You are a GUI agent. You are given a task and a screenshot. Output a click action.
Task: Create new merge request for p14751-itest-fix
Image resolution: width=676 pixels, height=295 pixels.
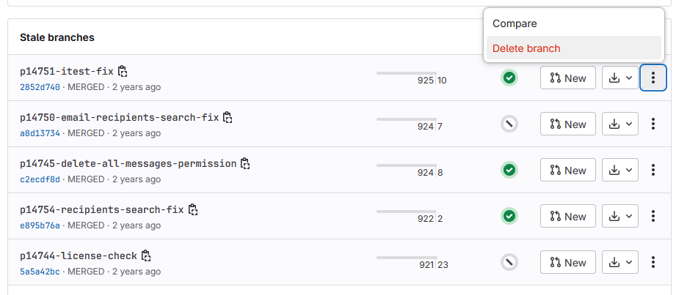(568, 78)
